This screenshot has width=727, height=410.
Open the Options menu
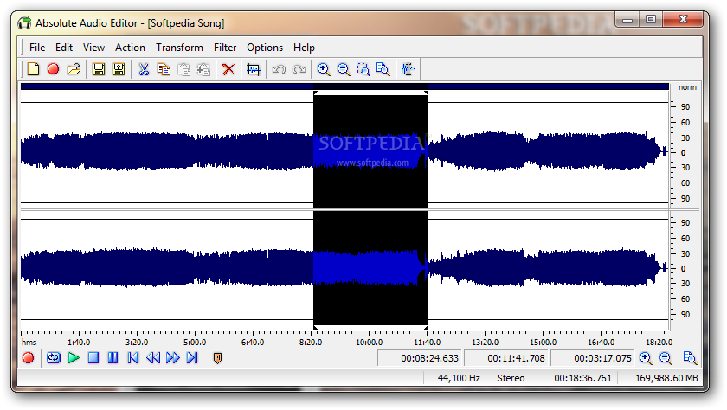pos(265,48)
